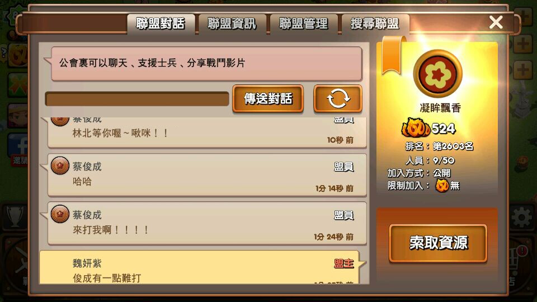
Task: Click the trophy icon at bottom left
Action: click(15, 216)
